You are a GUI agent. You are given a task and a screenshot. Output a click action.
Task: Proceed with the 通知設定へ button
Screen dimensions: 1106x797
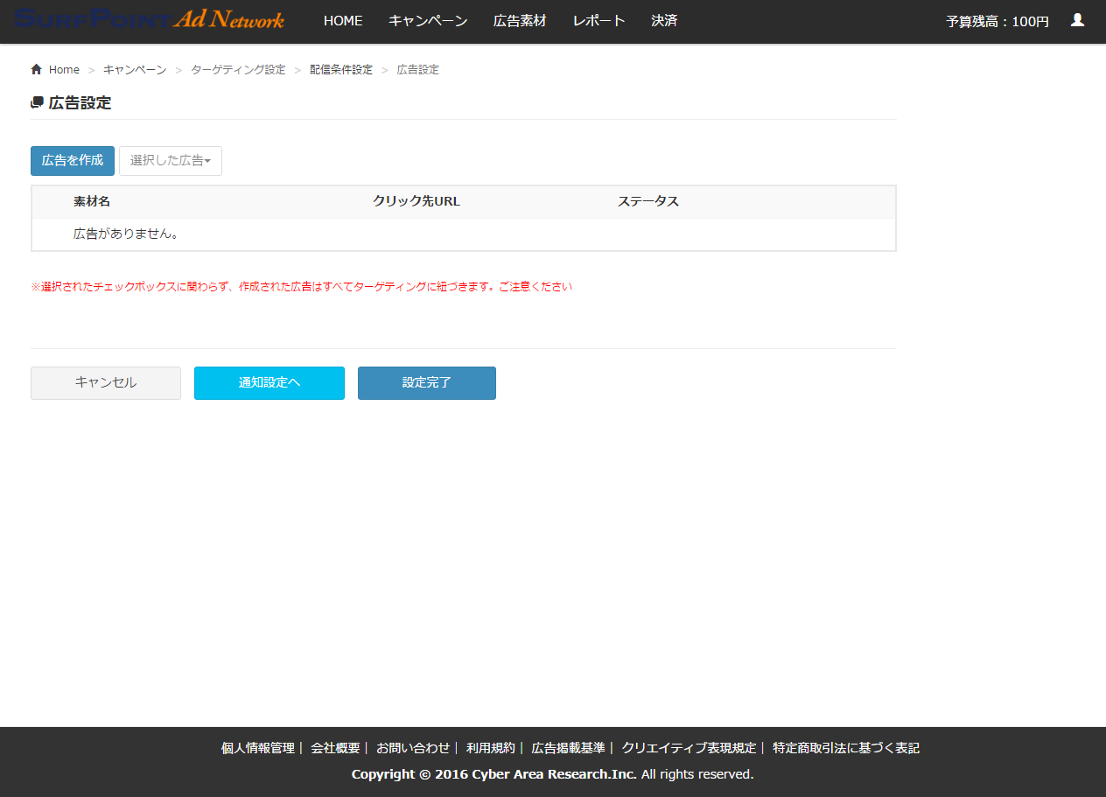point(269,383)
